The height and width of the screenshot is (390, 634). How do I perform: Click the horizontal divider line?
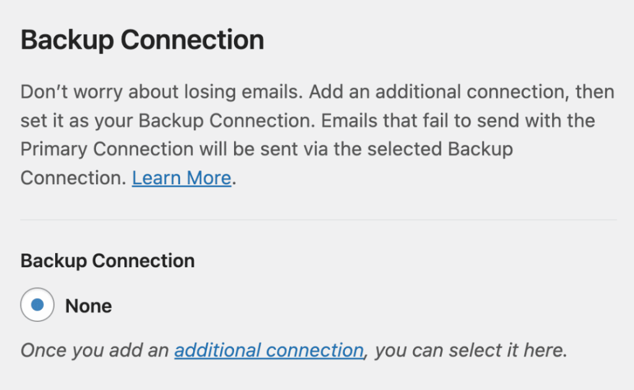[318, 219]
